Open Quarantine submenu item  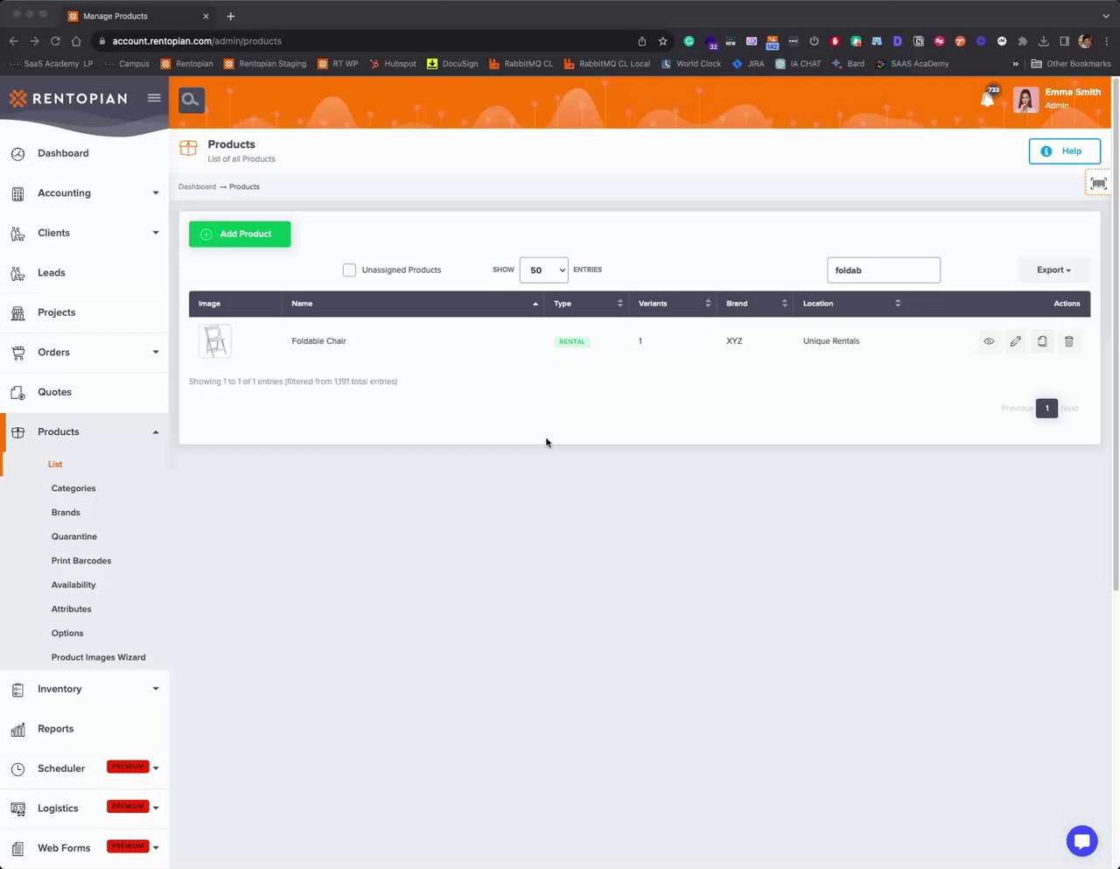click(x=74, y=536)
